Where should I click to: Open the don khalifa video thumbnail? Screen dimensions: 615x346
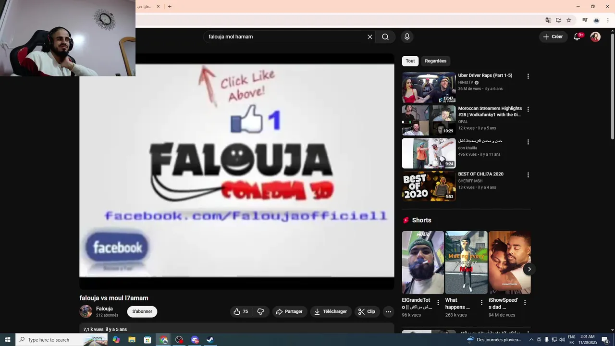[429, 153]
